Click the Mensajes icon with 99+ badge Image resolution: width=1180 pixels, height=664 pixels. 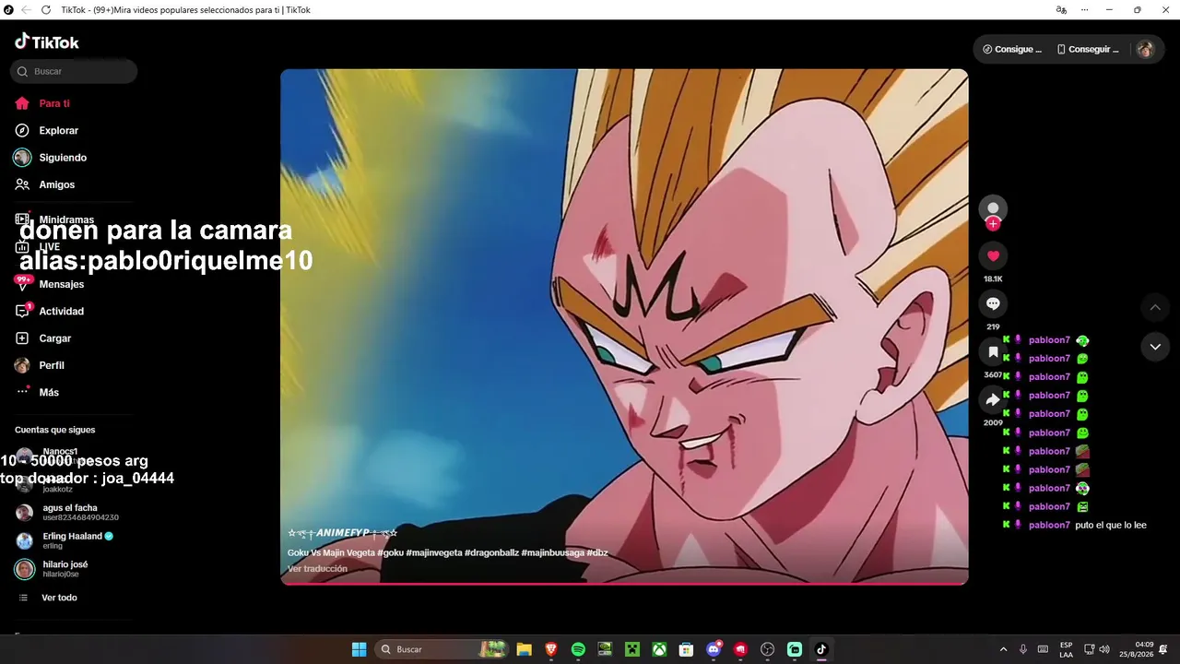pos(22,283)
